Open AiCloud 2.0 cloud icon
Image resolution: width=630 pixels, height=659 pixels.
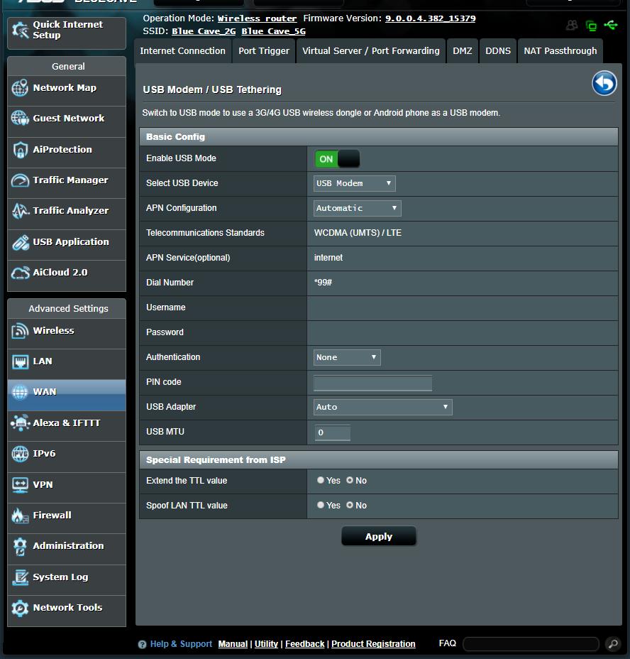20,273
